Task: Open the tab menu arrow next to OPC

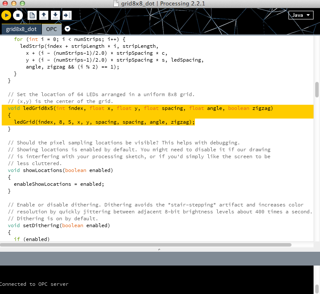Action: pyautogui.click(x=67, y=29)
